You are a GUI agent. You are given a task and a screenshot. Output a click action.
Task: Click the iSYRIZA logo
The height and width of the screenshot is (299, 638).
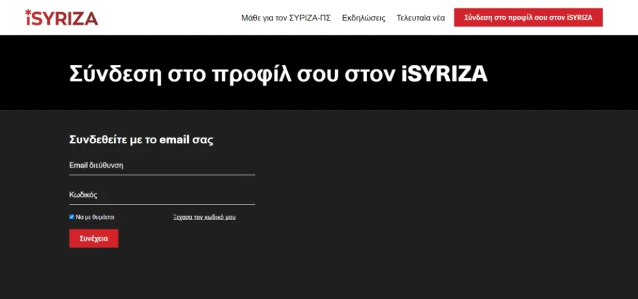click(61, 18)
